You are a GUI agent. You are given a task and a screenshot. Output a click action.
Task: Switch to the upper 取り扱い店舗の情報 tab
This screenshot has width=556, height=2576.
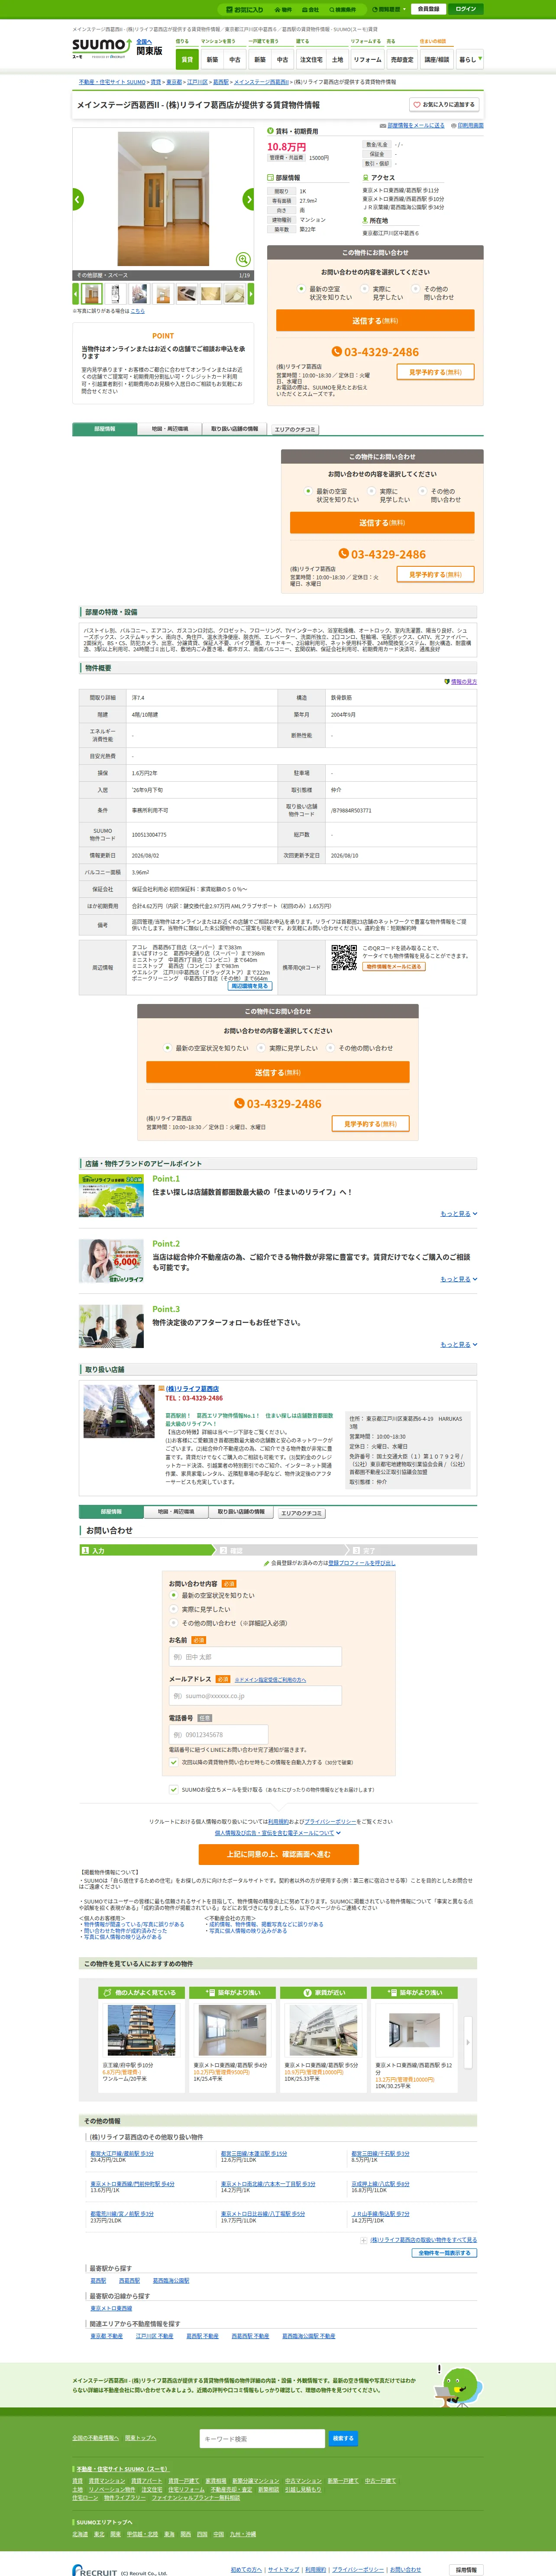click(x=235, y=429)
